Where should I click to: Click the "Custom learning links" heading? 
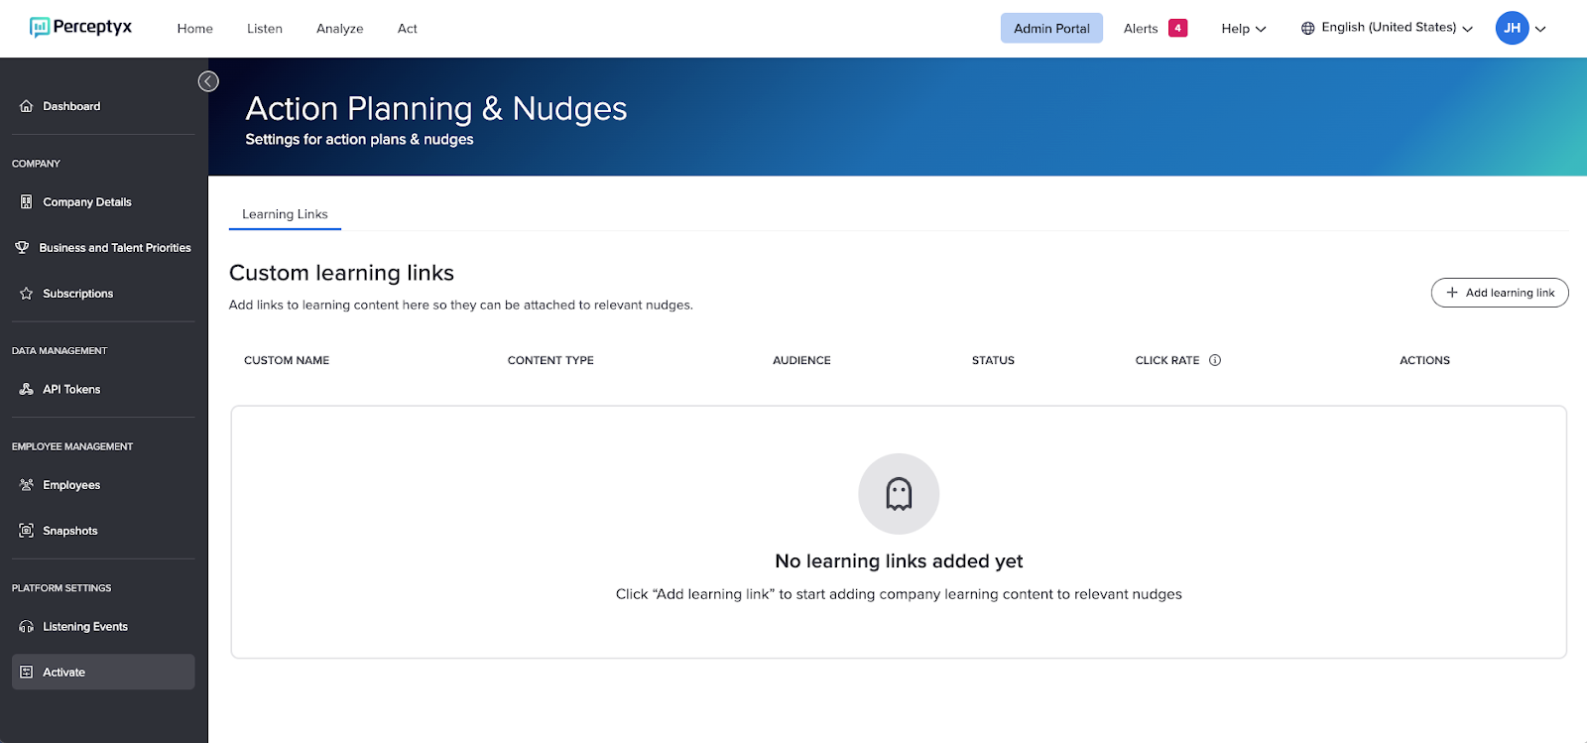341,273
